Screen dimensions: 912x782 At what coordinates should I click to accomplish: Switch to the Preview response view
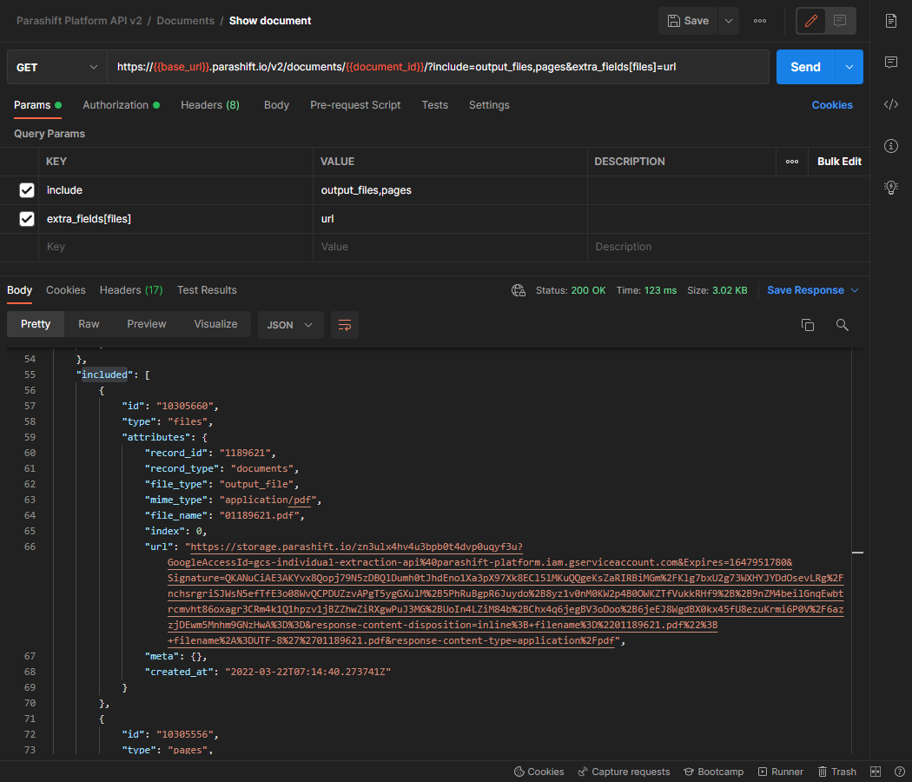click(147, 324)
